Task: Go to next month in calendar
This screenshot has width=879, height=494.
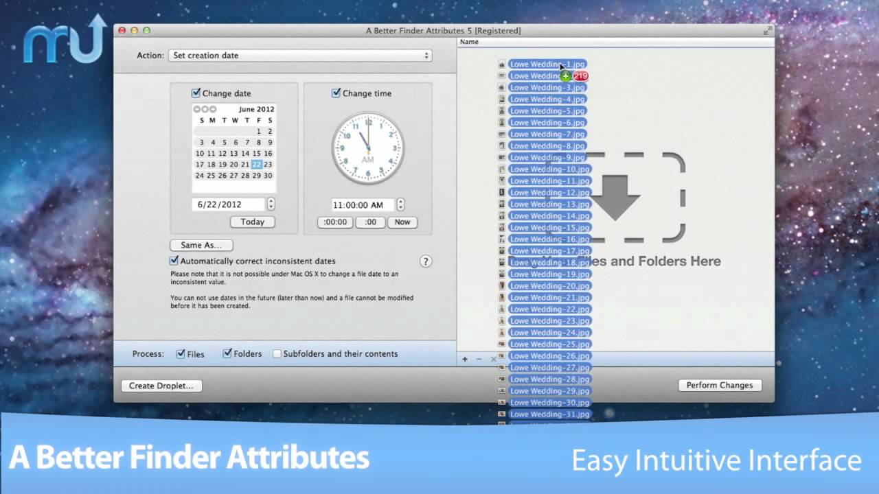Action: 213,109
